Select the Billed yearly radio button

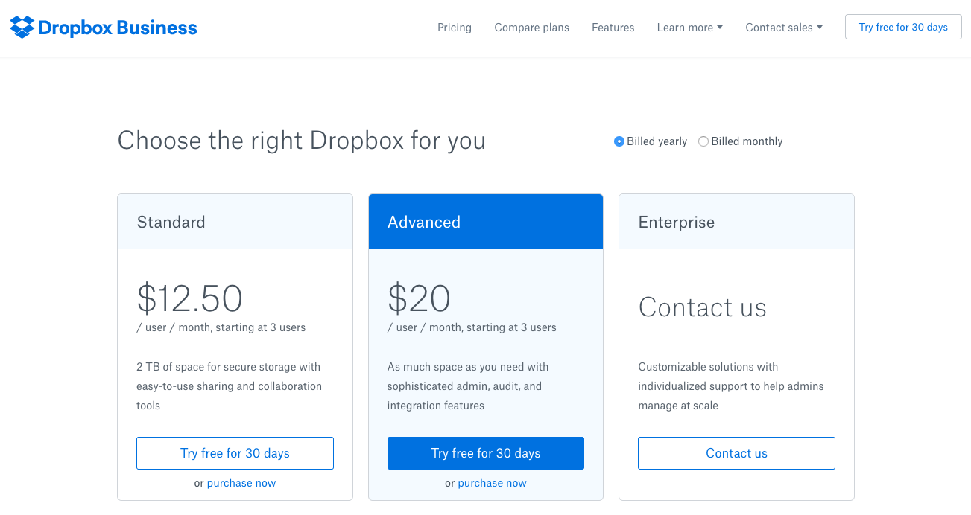(619, 141)
